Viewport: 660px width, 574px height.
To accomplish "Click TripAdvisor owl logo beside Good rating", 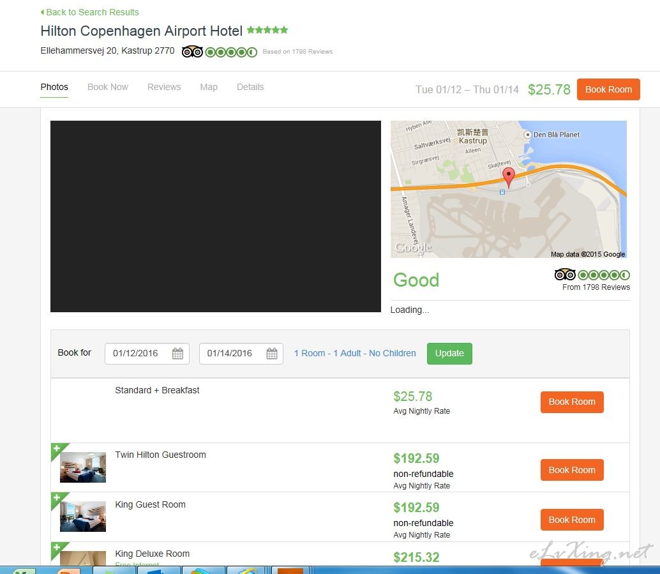I will [565, 275].
